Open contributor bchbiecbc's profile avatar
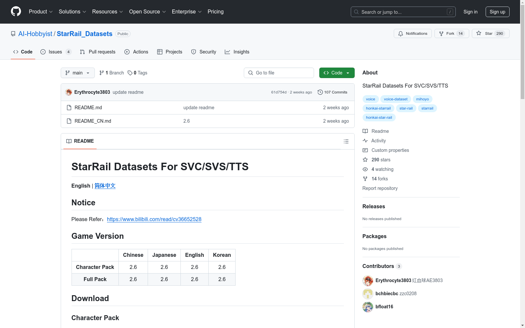This screenshot has height=328, width=525. (x=368, y=294)
